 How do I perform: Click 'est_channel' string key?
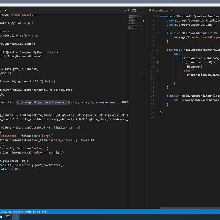[x=64, y=140]
